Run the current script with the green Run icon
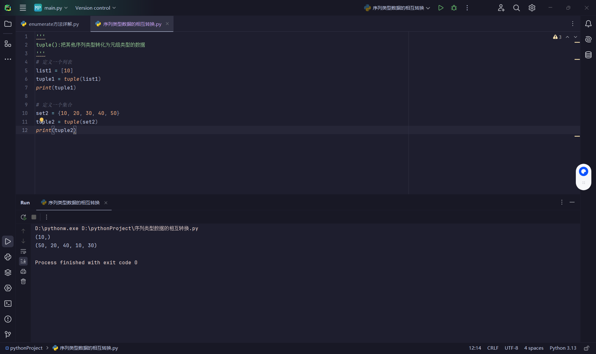This screenshot has width=596, height=354. [440, 8]
